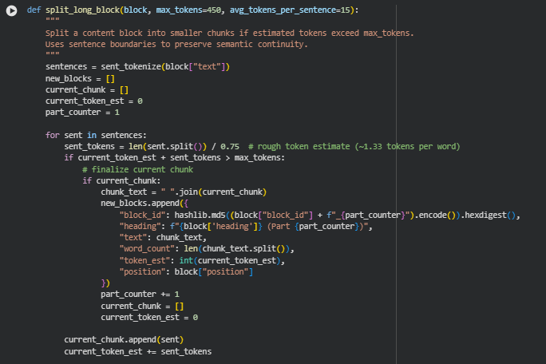Image resolution: width=546 pixels, height=364 pixels.
Task: Click the '# finalize current chunk' comment
Action: [137, 169]
